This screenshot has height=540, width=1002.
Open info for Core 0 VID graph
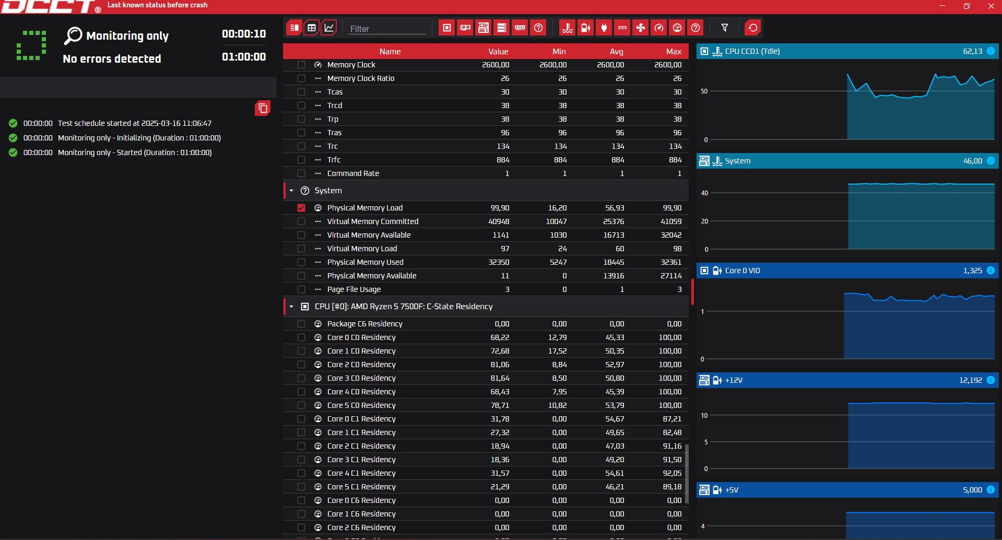[991, 271]
